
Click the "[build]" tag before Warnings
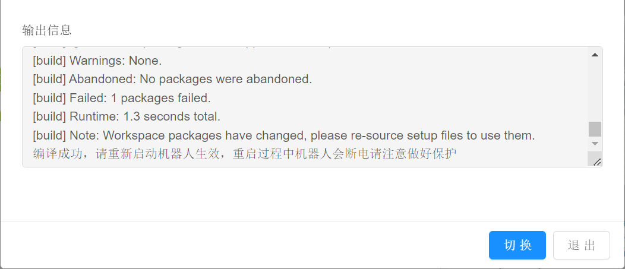pos(49,61)
